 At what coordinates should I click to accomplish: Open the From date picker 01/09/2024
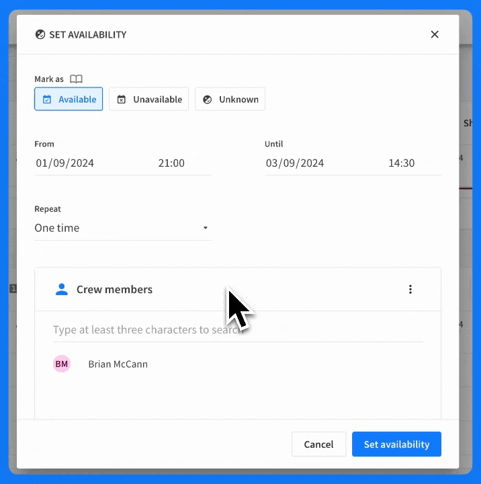pos(65,163)
